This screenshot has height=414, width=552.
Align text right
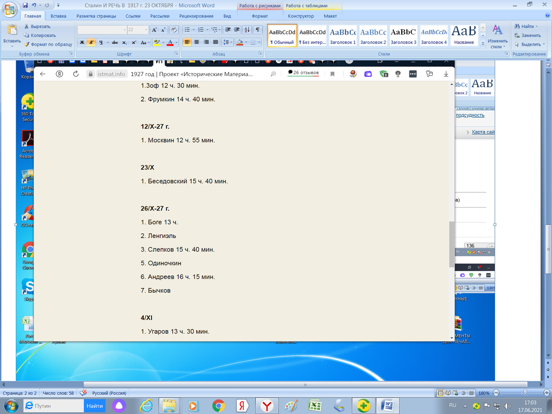coord(206,42)
